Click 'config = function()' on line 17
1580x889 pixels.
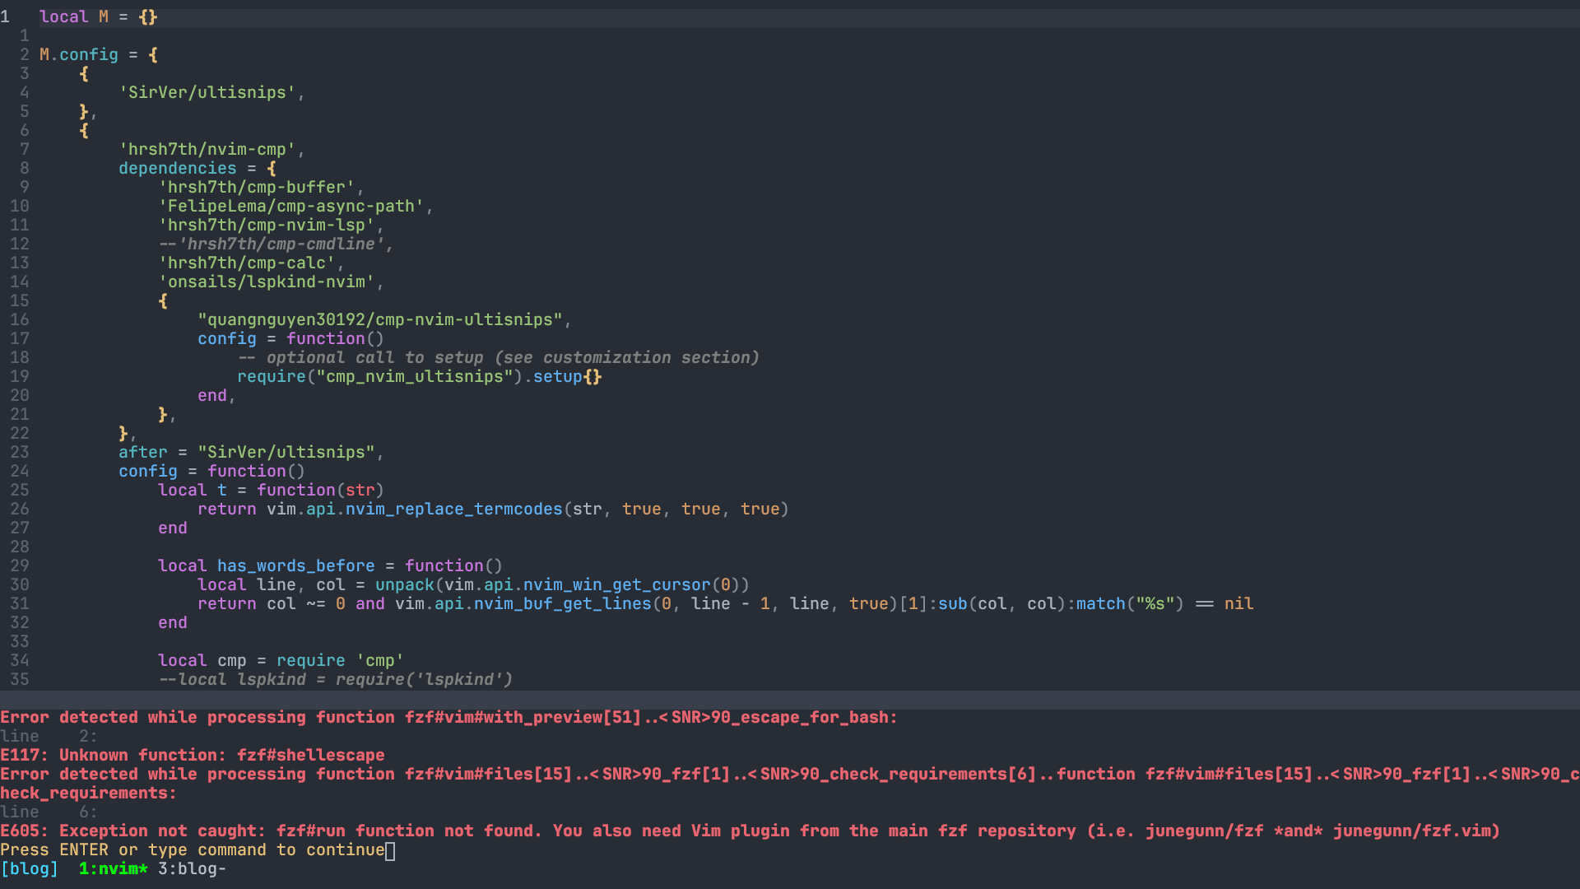pos(291,338)
